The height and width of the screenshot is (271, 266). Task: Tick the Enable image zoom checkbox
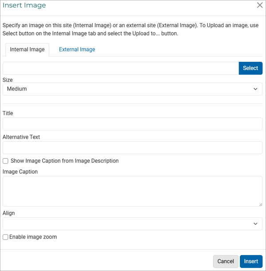(x=5, y=237)
